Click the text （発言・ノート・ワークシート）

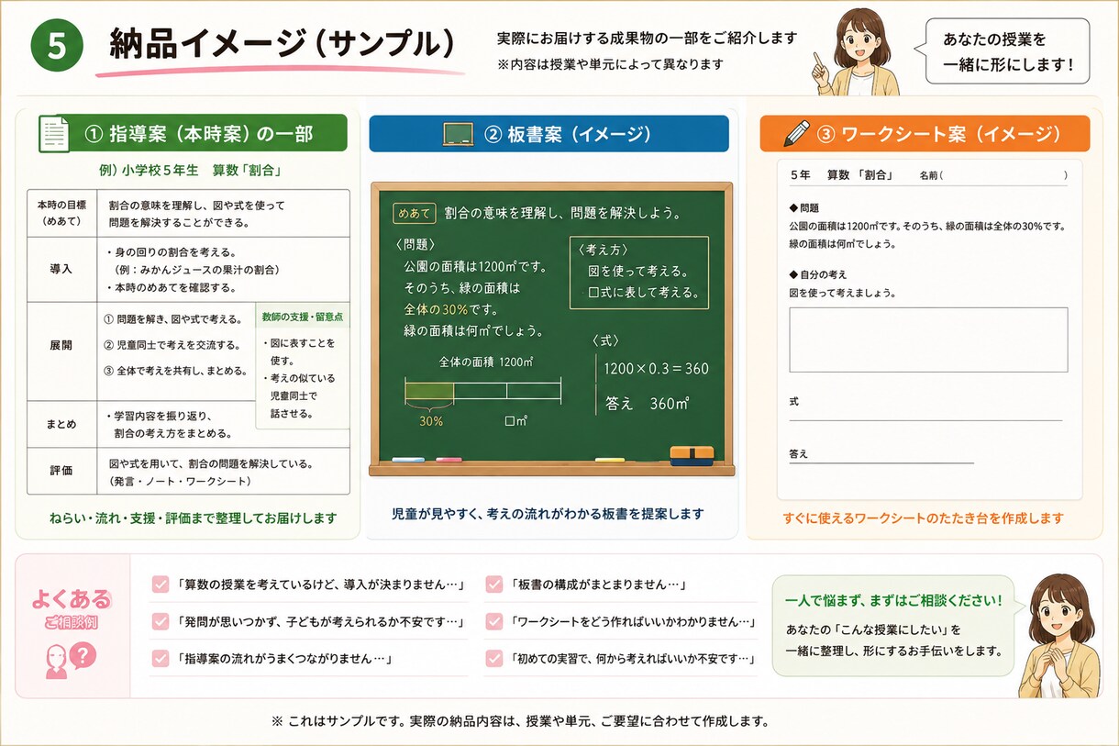(x=181, y=481)
